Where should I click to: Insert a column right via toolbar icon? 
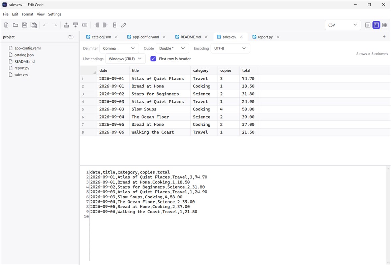coord(106,25)
